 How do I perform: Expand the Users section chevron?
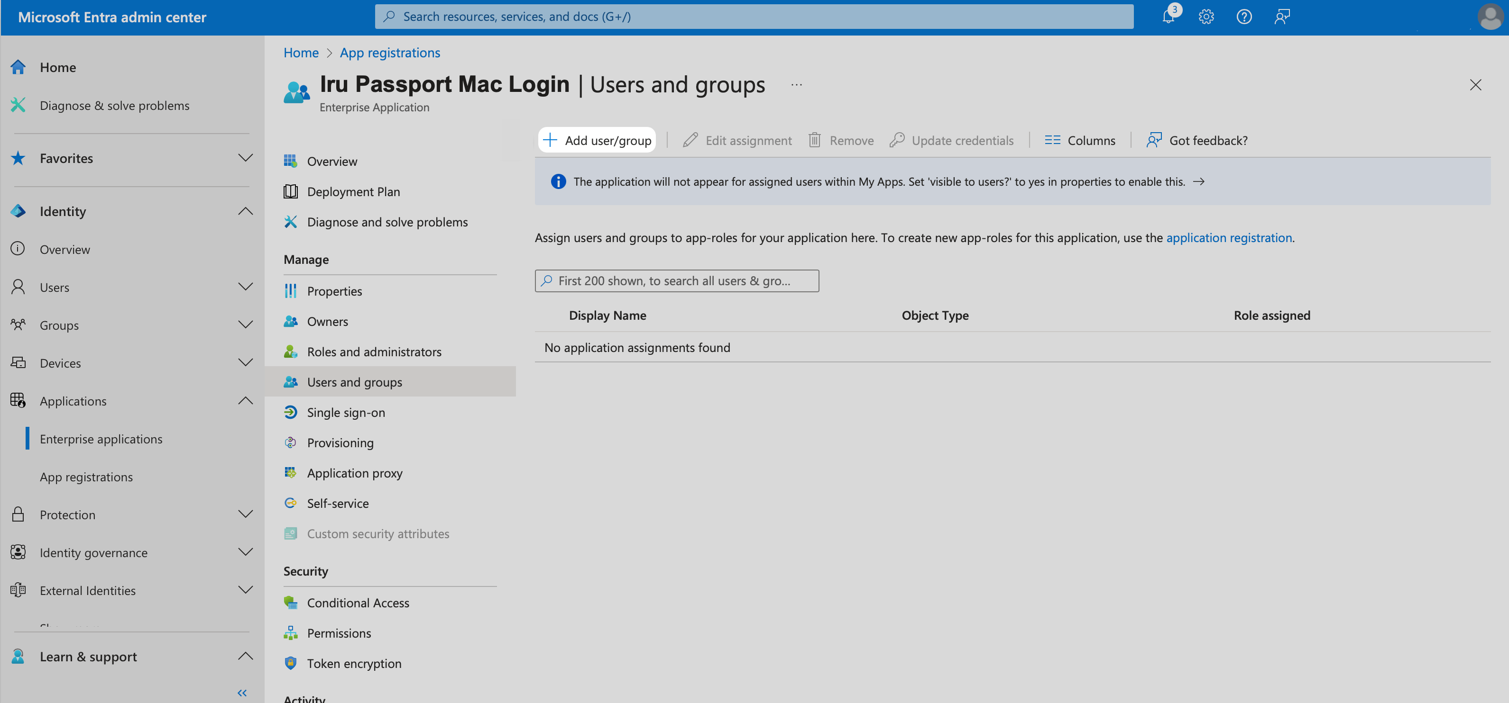pyautogui.click(x=246, y=287)
